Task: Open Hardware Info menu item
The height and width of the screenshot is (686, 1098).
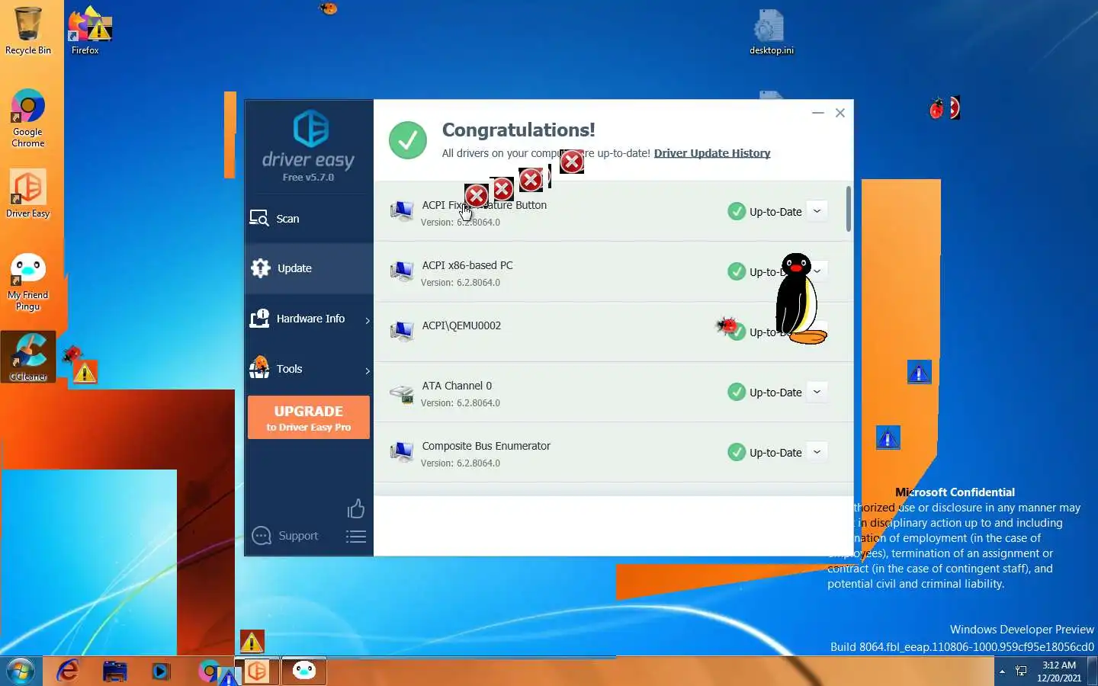Action: pos(309,319)
